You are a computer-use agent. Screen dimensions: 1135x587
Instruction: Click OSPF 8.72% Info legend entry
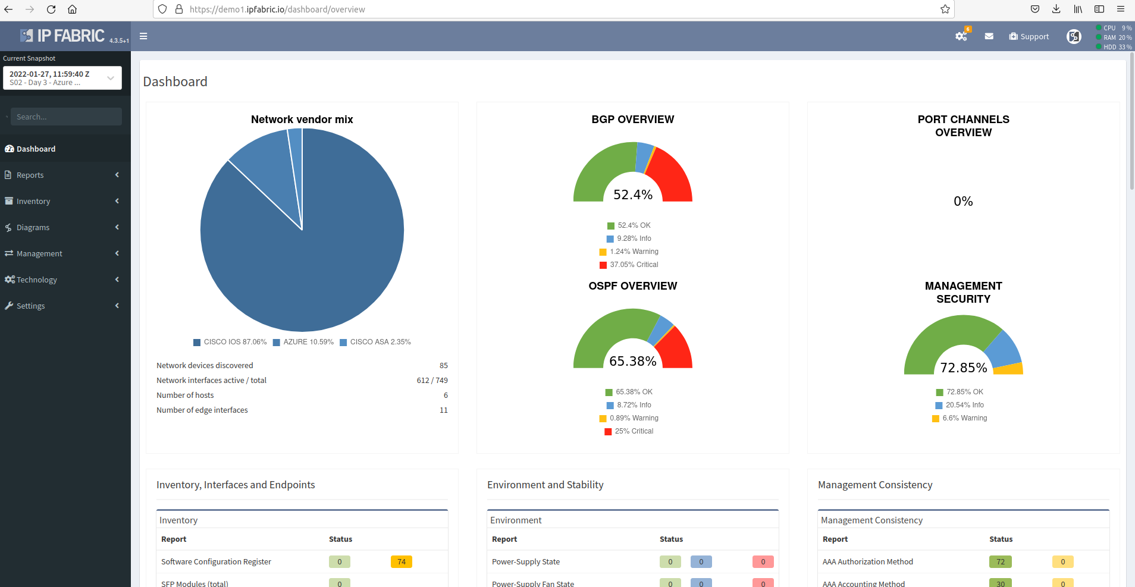tap(629, 405)
